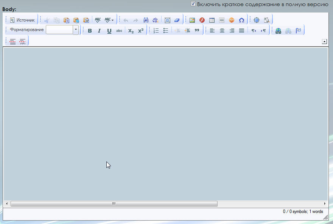Click the Источник (Source) button
Viewport: 333px width, 224px height.
pyautogui.click(x=22, y=20)
